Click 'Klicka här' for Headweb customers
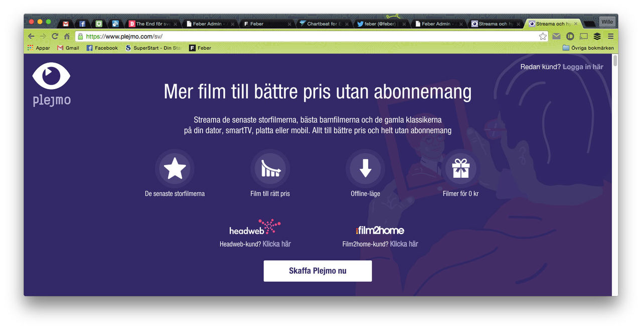This screenshot has width=642, height=330. tap(277, 244)
